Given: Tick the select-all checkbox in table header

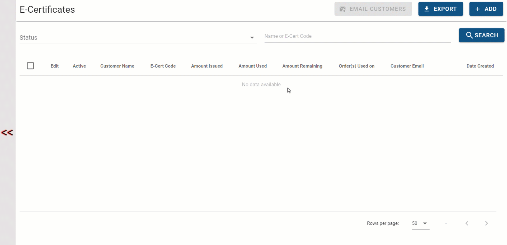Looking at the screenshot, I should click(x=30, y=66).
